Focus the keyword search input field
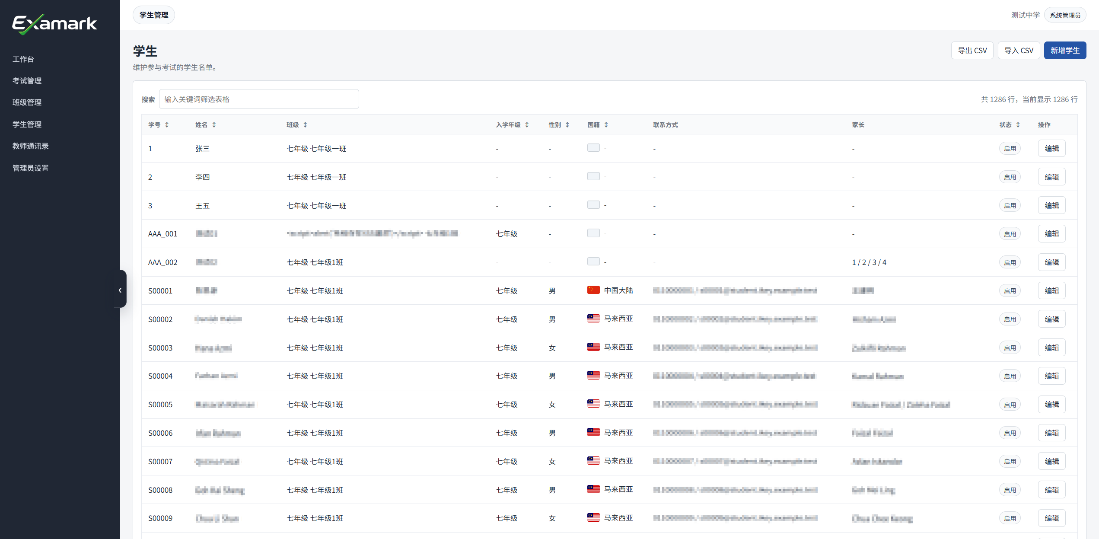1099x539 pixels. point(259,99)
